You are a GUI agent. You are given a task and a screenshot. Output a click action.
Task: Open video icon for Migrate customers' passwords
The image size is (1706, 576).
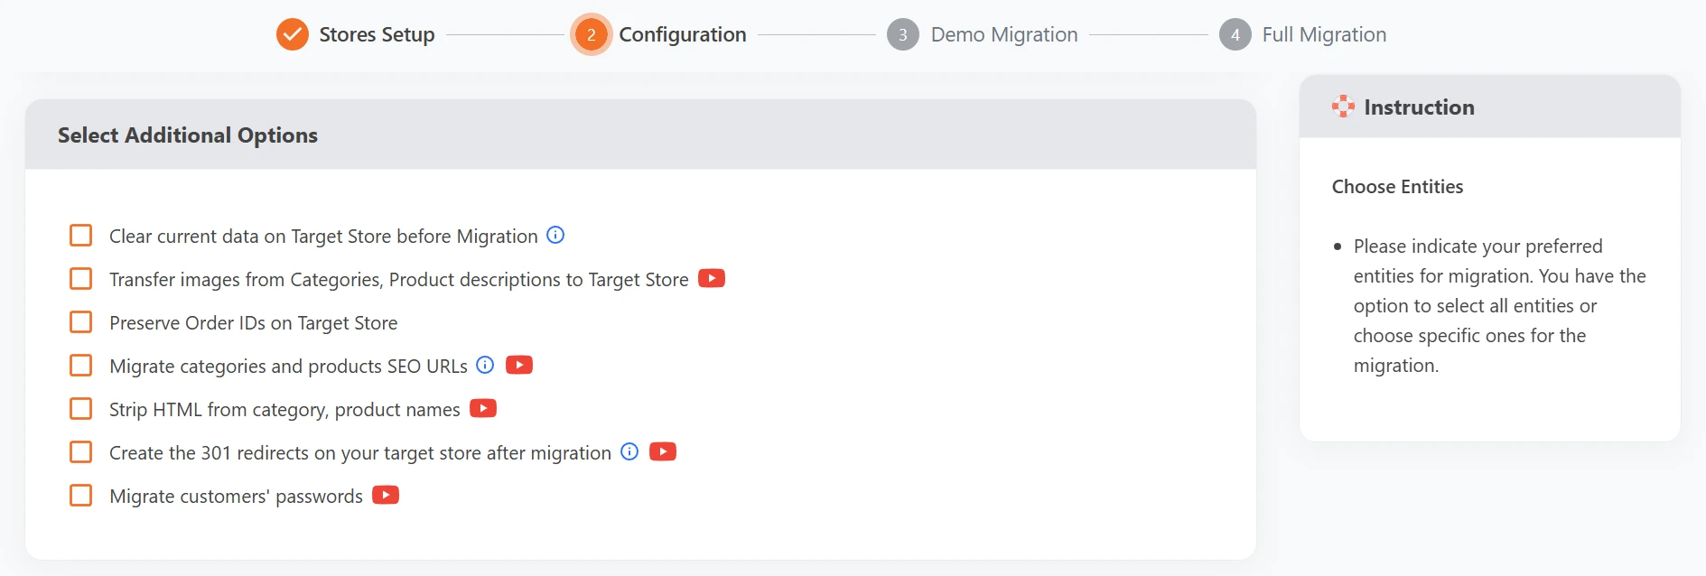click(x=386, y=495)
